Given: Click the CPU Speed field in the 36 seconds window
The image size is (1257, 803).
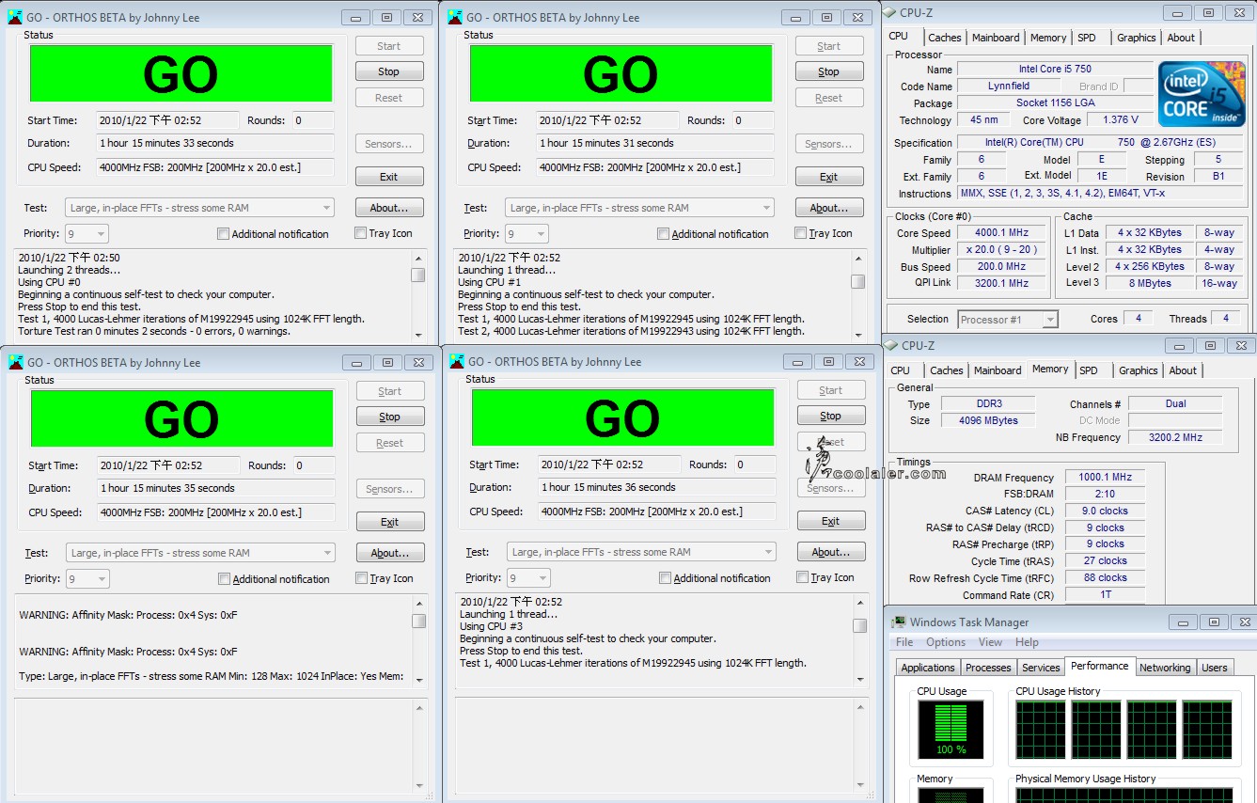Looking at the screenshot, I should [x=656, y=512].
